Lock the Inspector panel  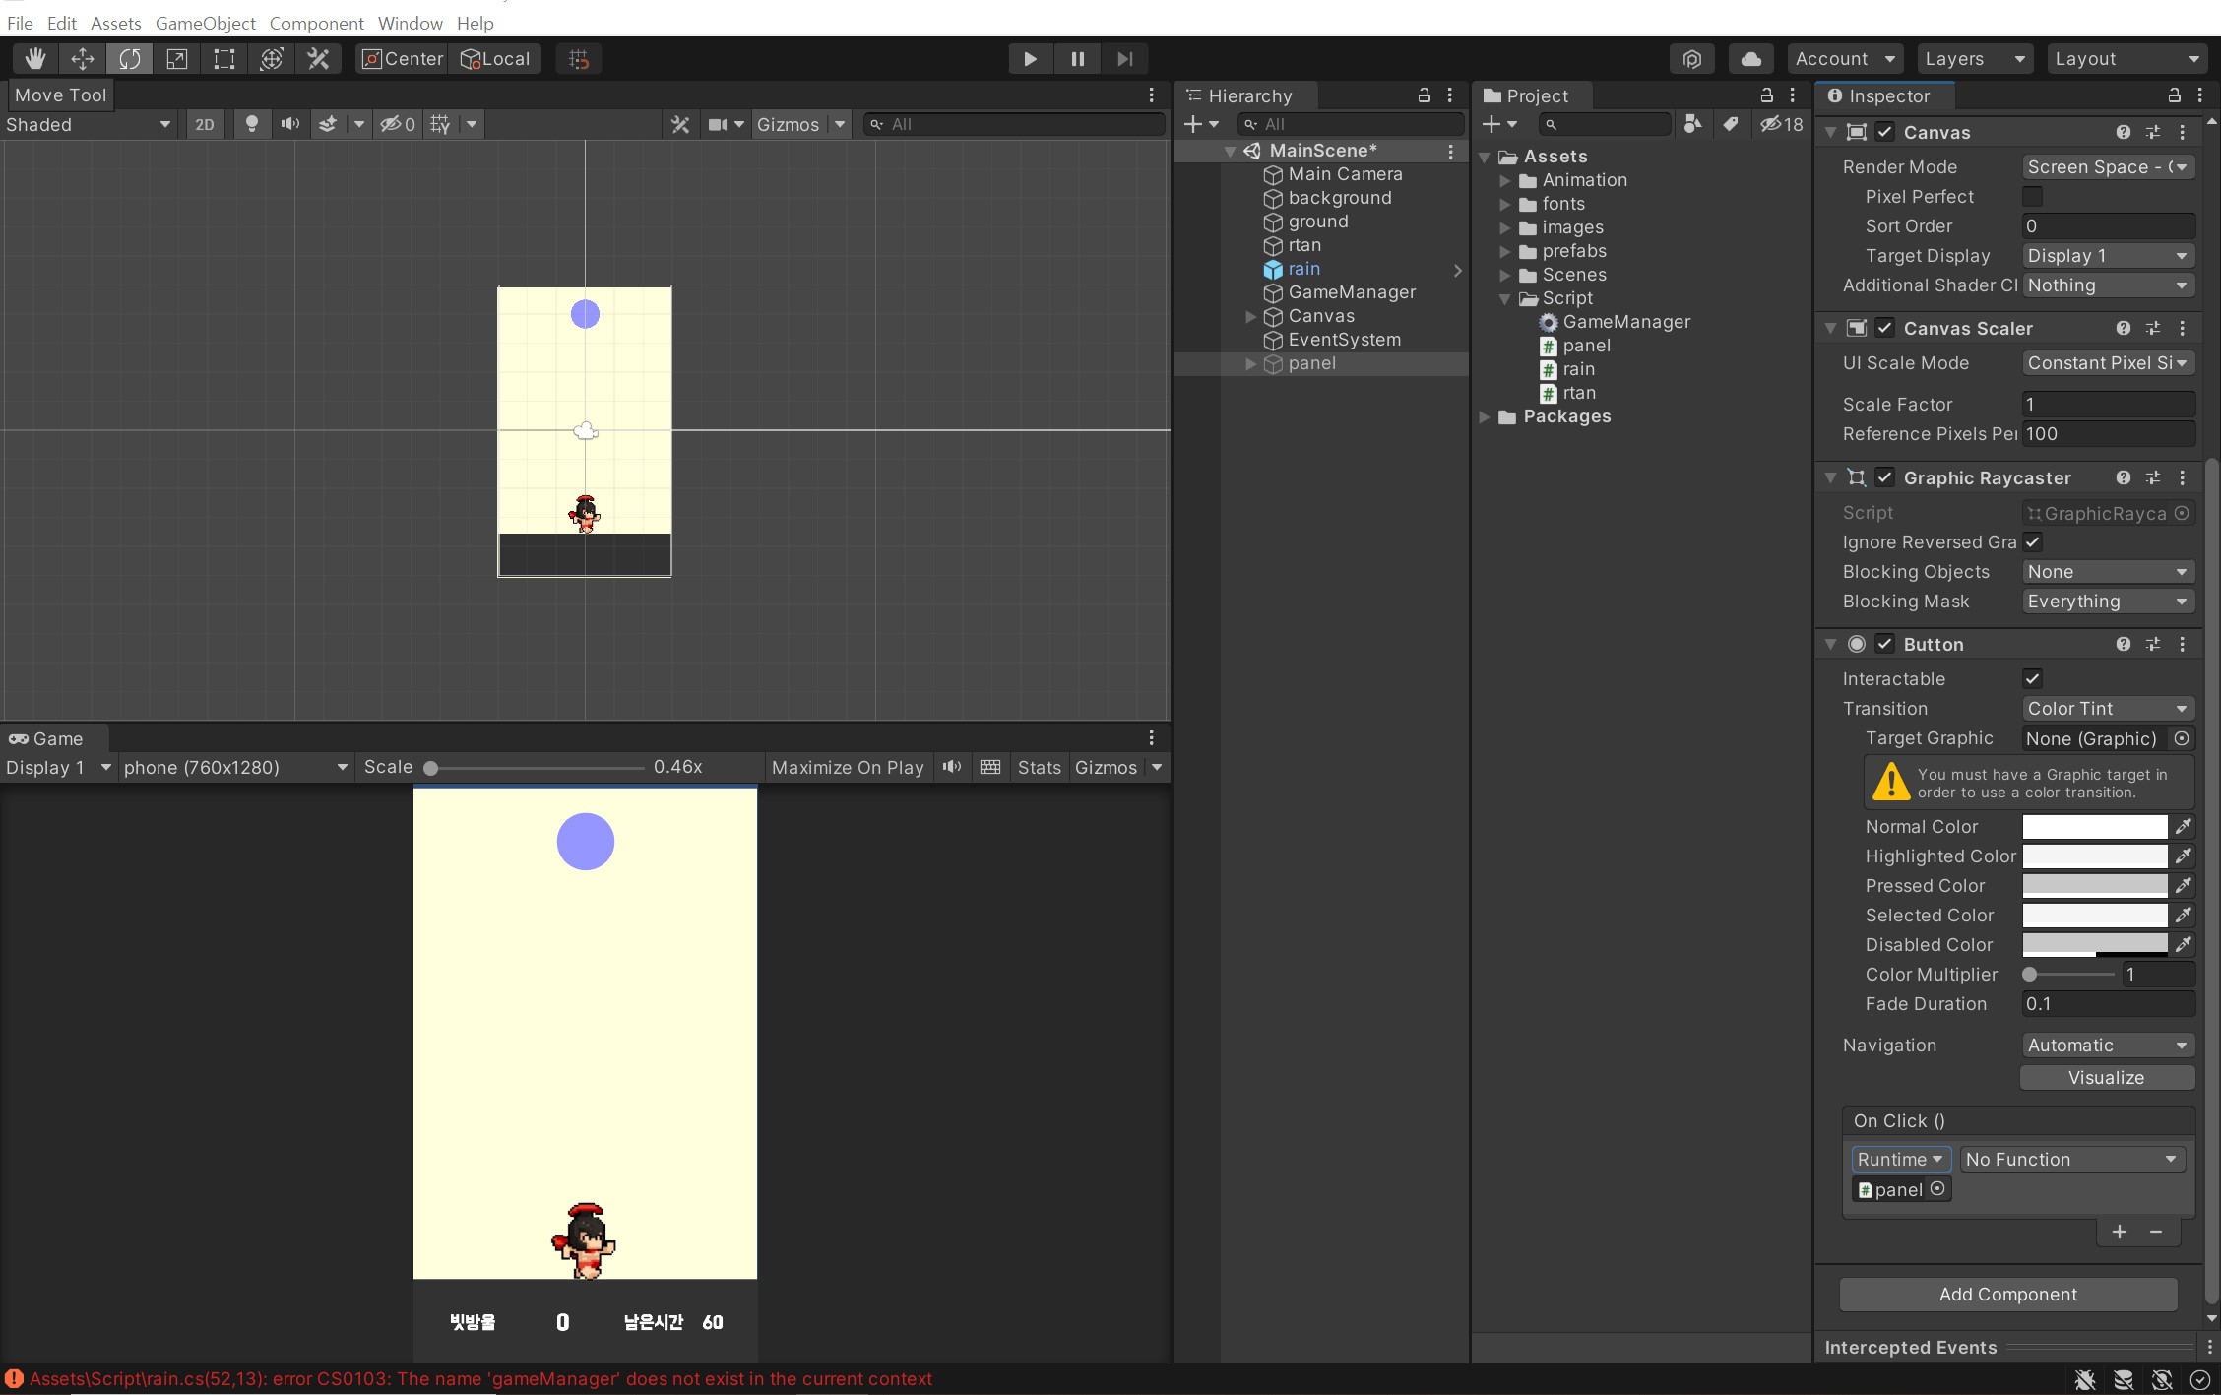2174,95
